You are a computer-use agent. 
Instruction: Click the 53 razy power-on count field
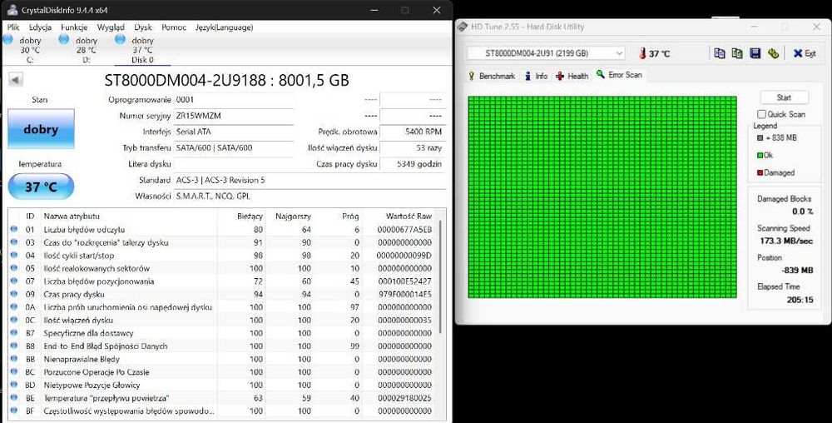click(x=413, y=147)
